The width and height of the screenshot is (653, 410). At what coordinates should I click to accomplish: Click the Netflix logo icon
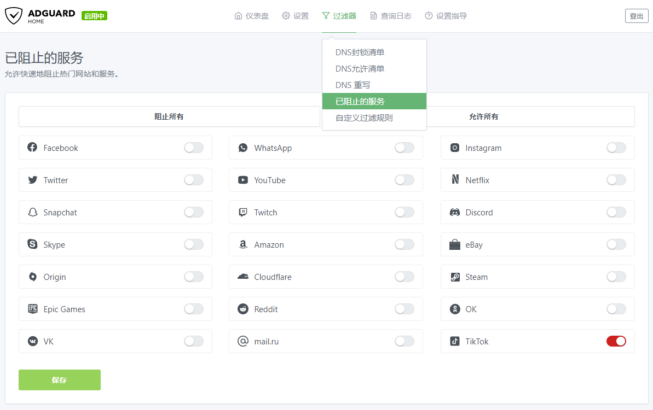pyautogui.click(x=454, y=180)
